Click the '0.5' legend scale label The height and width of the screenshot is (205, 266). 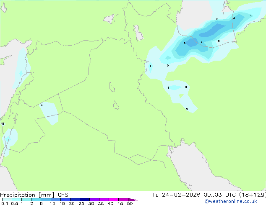pos(14,203)
